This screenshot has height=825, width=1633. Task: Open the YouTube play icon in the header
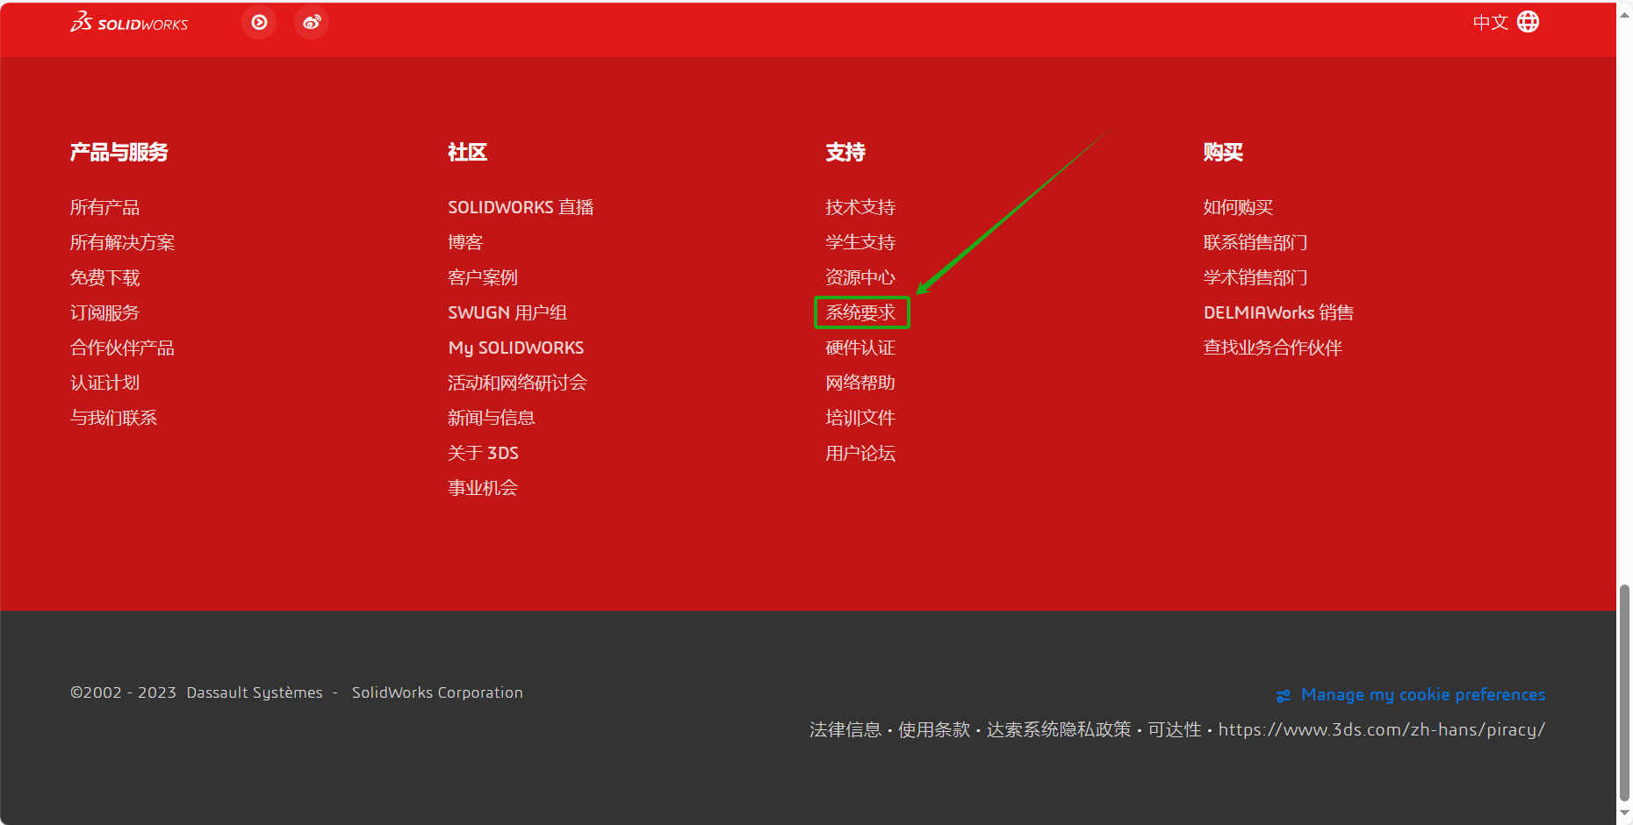point(258,22)
